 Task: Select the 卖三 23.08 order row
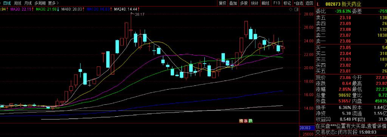[x=351, y=29]
